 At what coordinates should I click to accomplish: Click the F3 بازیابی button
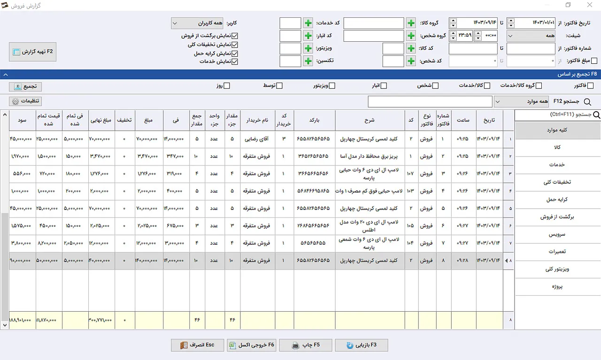(x=362, y=345)
